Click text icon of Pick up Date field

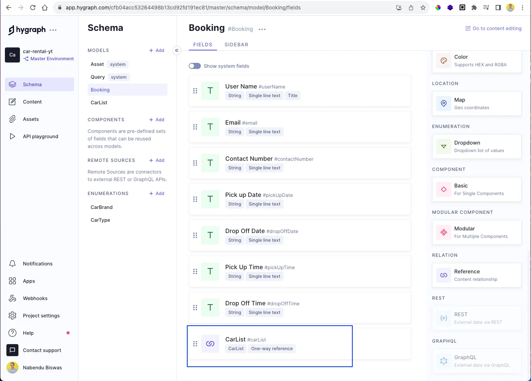coord(210,199)
